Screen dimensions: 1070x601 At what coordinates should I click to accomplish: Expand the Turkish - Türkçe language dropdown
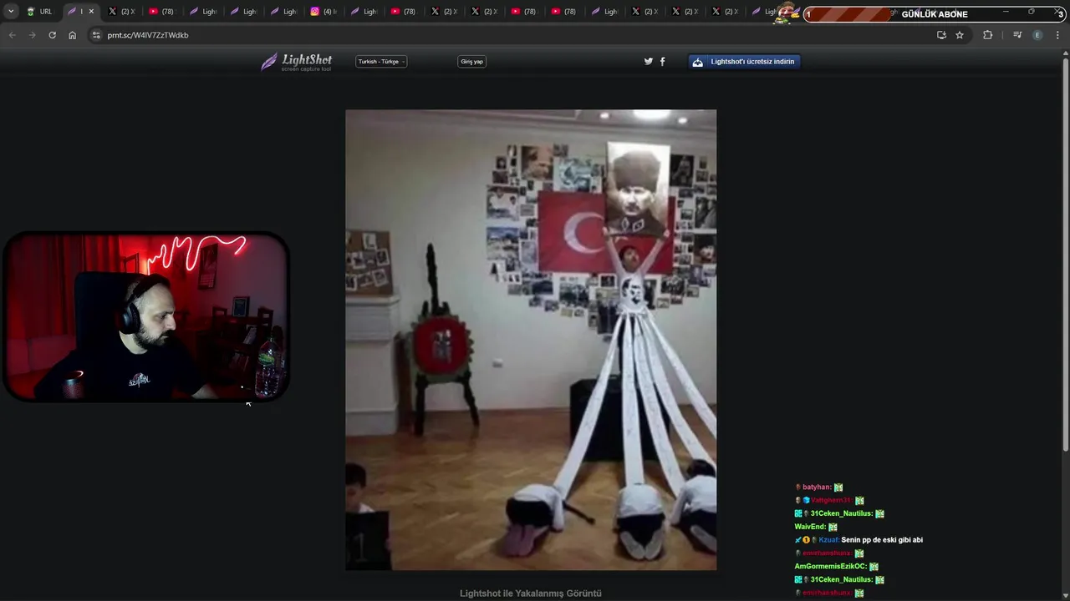381,62
